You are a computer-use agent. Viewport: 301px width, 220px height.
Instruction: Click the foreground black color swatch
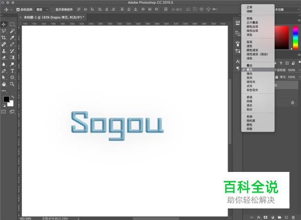click(6, 99)
